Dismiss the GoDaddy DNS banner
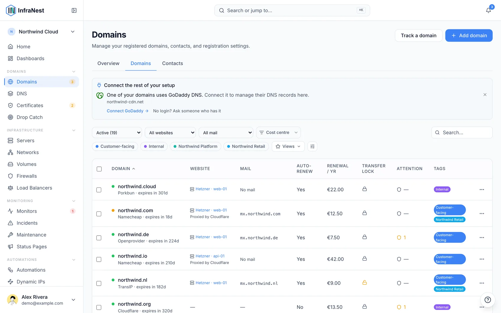The width and height of the screenshot is (501, 313). [485, 95]
